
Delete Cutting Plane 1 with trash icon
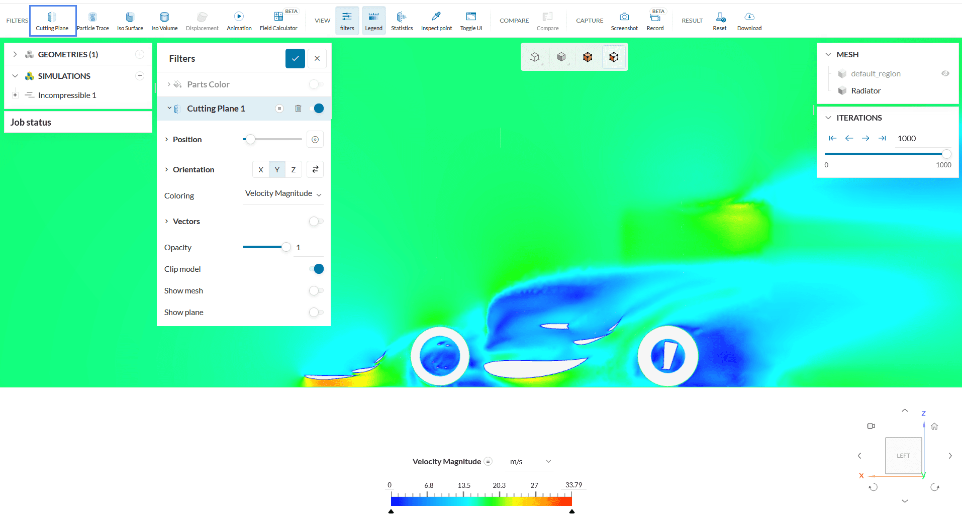tap(298, 109)
